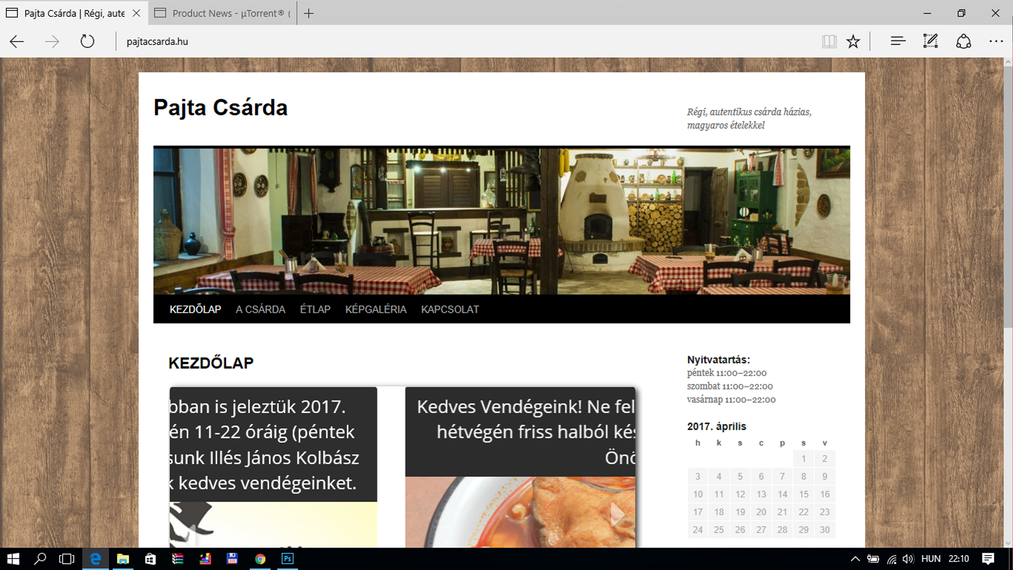Image resolution: width=1013 pixels, height=570 pixels.
Task: Open Windows Store from taskbar
Action: click(150, 559)
